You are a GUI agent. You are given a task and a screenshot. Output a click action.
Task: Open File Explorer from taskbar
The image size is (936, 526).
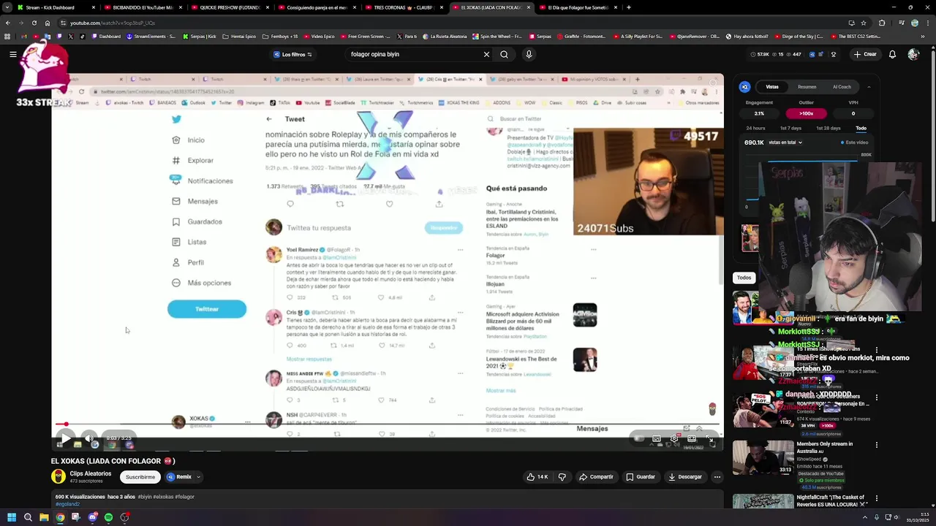click(44, 517)
